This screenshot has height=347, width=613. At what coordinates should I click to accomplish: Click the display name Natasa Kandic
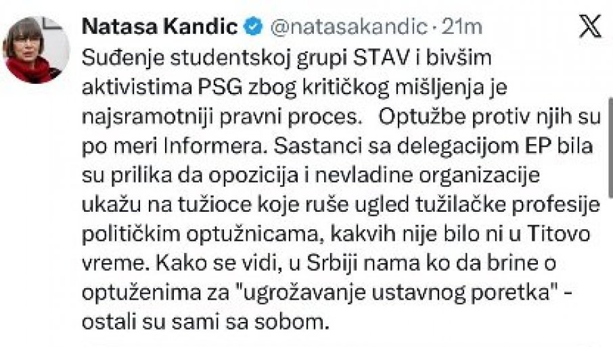(160, 27)
